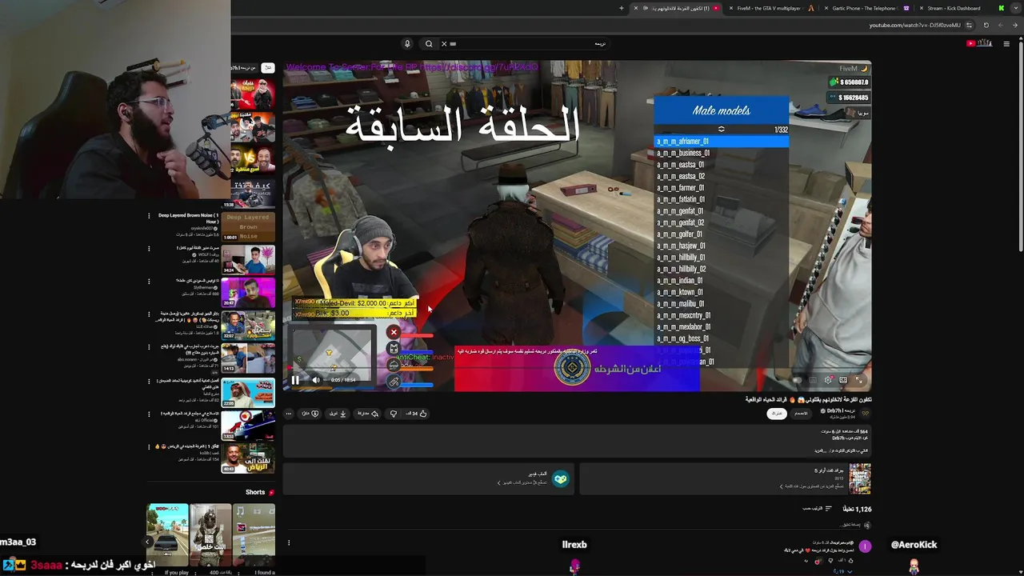This screenshot has width=1024, height=576.
Task: Click the Subscribe button for Drb7h
Action: click(x=776, y=413)
